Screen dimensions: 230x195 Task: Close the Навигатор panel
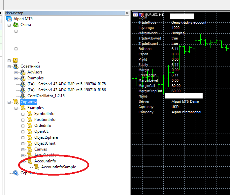coord(127,13)
